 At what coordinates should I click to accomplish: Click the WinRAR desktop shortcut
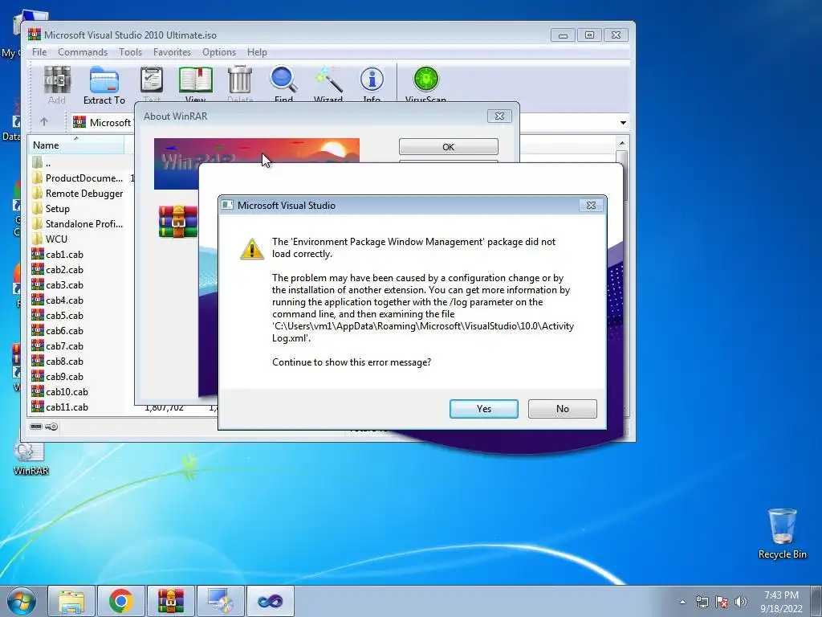pyautogui.click(x=31, y=459)
